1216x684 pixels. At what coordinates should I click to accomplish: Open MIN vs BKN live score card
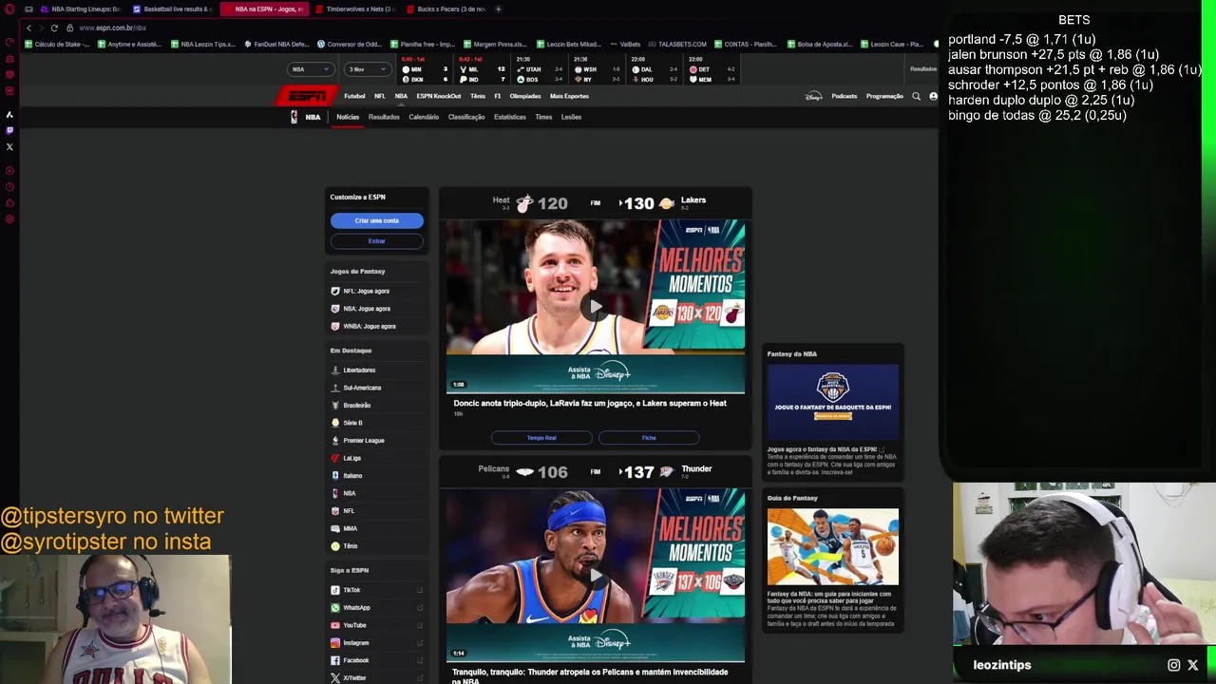427,69
